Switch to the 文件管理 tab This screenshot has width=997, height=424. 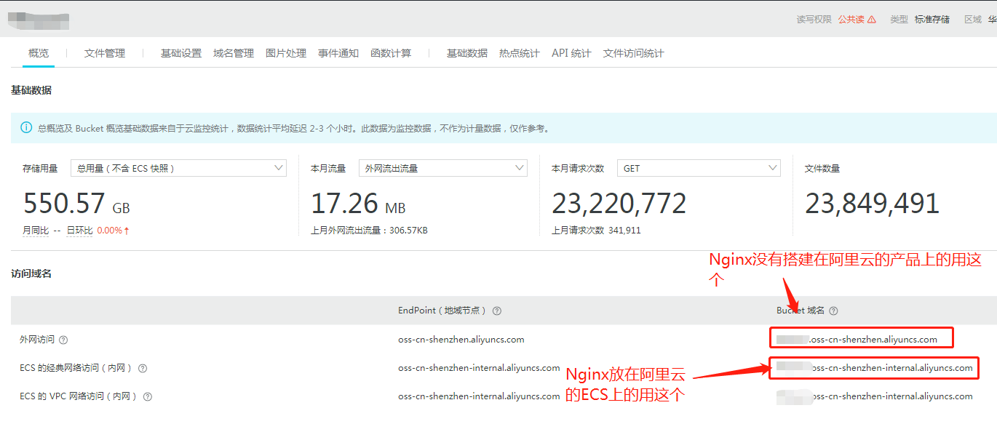tap(104, 52)
